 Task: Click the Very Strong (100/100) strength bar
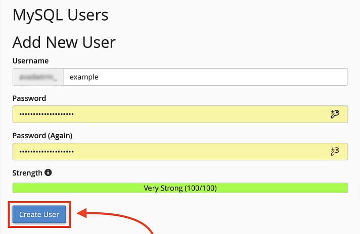coord(180,188)
